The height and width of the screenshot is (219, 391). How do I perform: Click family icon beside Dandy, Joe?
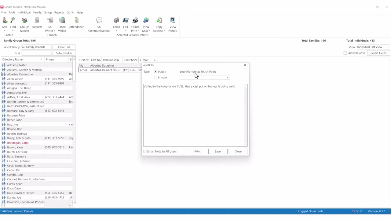pyautogui.click(x=4, y=197)
